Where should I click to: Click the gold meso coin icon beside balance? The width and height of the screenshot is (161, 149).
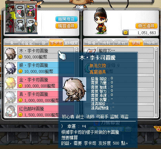(125, 32)
